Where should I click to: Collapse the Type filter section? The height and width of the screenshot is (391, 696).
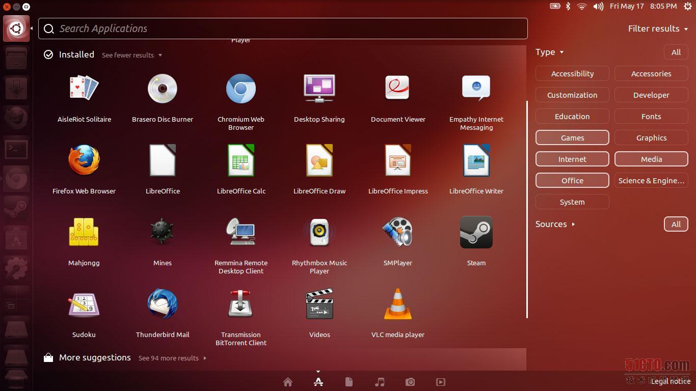[550, 52]
